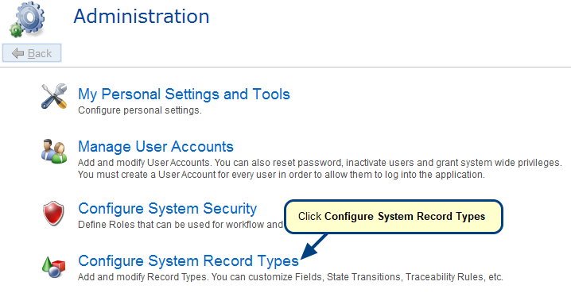Click the "You must create a User Account" sentence
Screen dimensions: 571x293
click(282, 175)
